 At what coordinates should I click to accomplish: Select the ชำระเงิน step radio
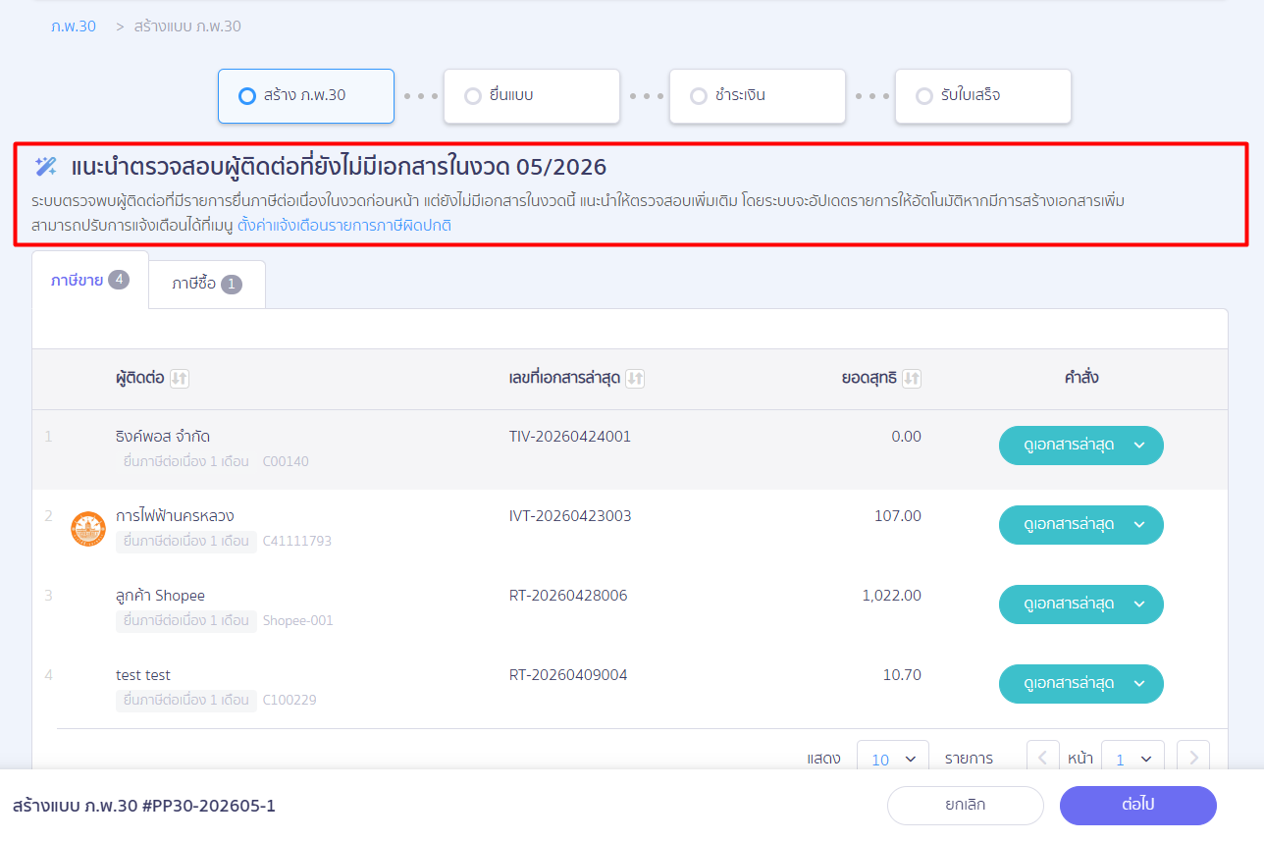tap(699, 96)
